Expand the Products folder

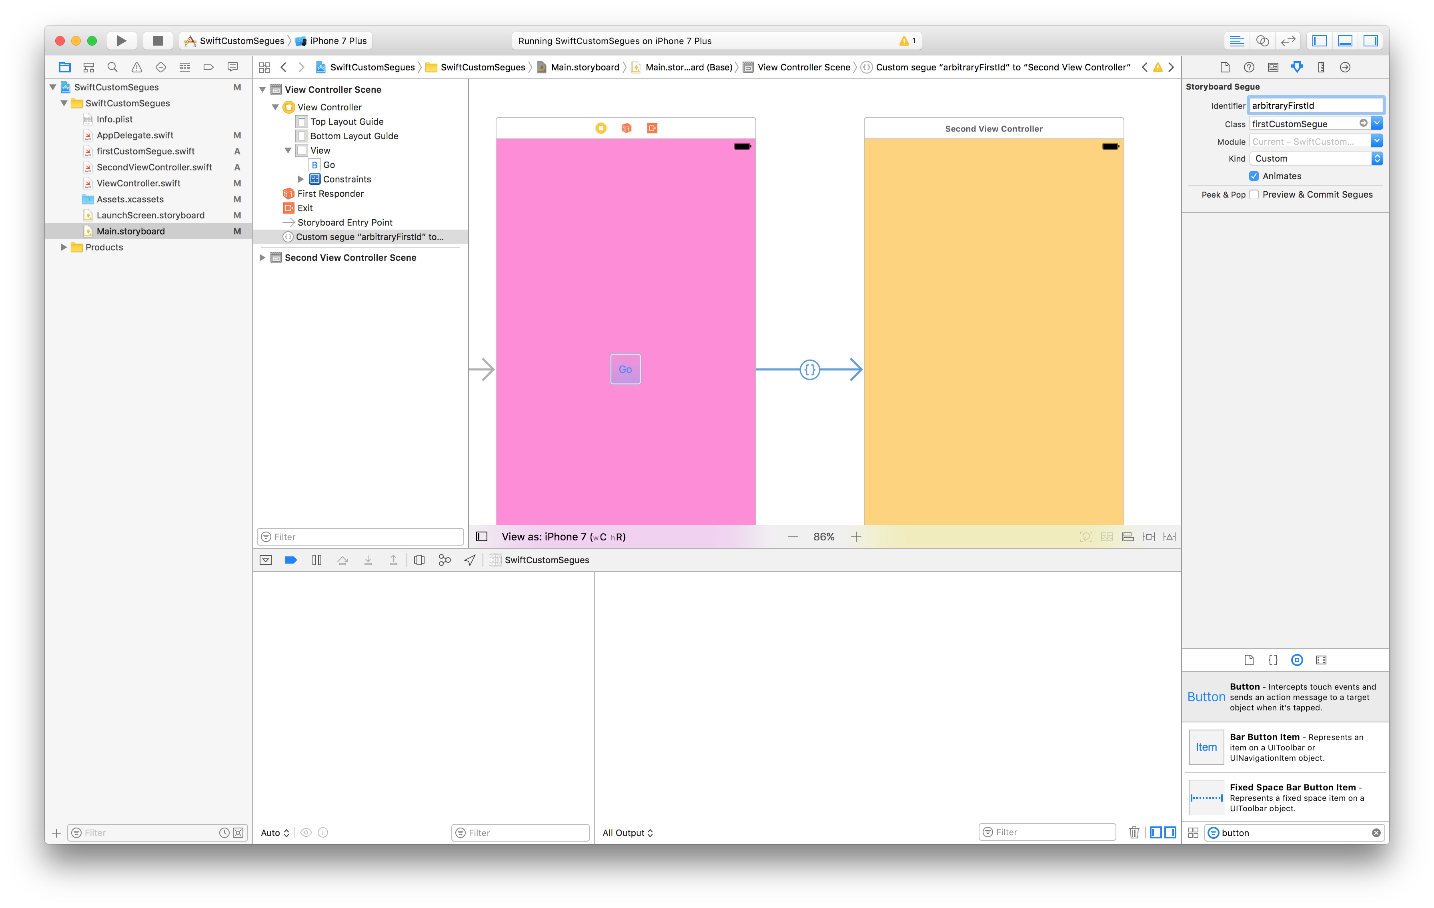tap(64, 247)
